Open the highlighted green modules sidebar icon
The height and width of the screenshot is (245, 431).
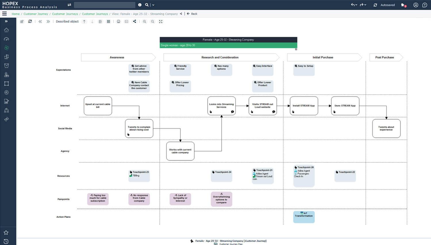(6, 48)
